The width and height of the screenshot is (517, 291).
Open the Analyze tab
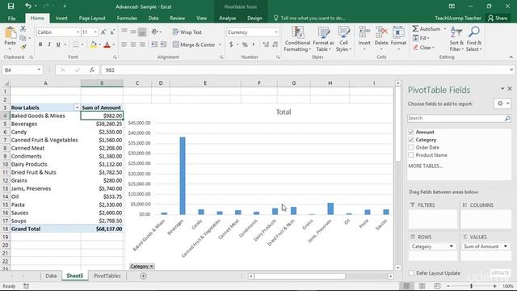[x=227, y=18]
